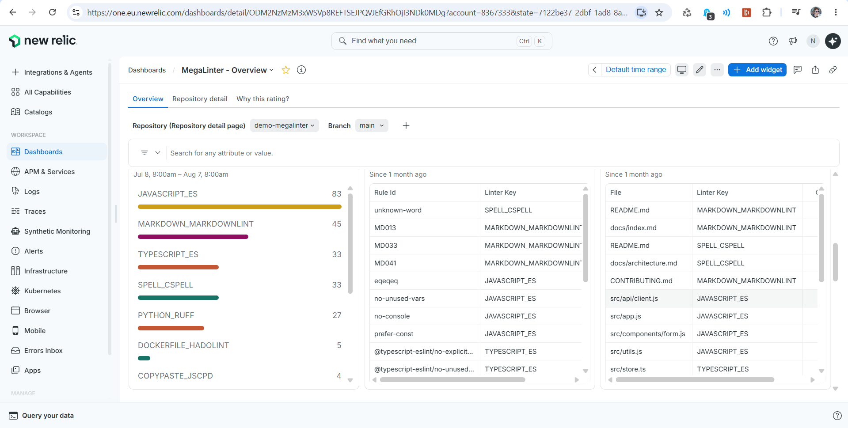Viewport: 848px width, 428px height.
Task: Open the bottom-right help icon
Action: tap(837, 416)
